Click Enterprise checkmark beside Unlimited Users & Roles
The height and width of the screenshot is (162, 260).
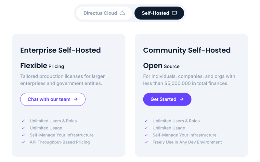coord(23,121)
